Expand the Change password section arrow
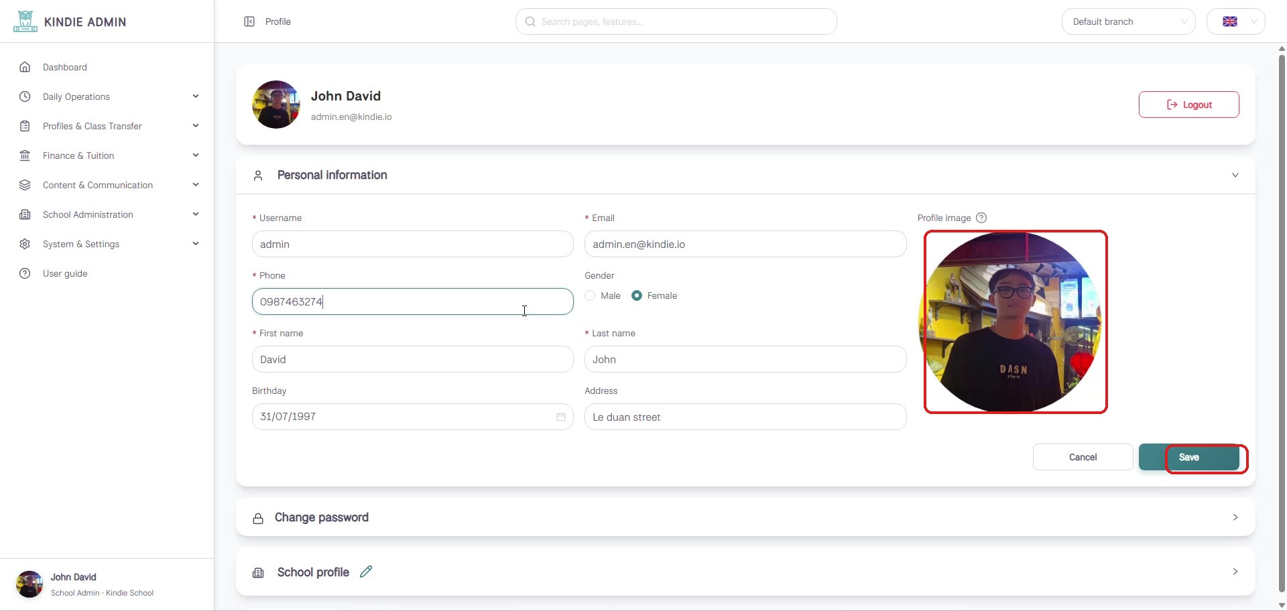1287x611 pixels. click(x=1235, y=517)
